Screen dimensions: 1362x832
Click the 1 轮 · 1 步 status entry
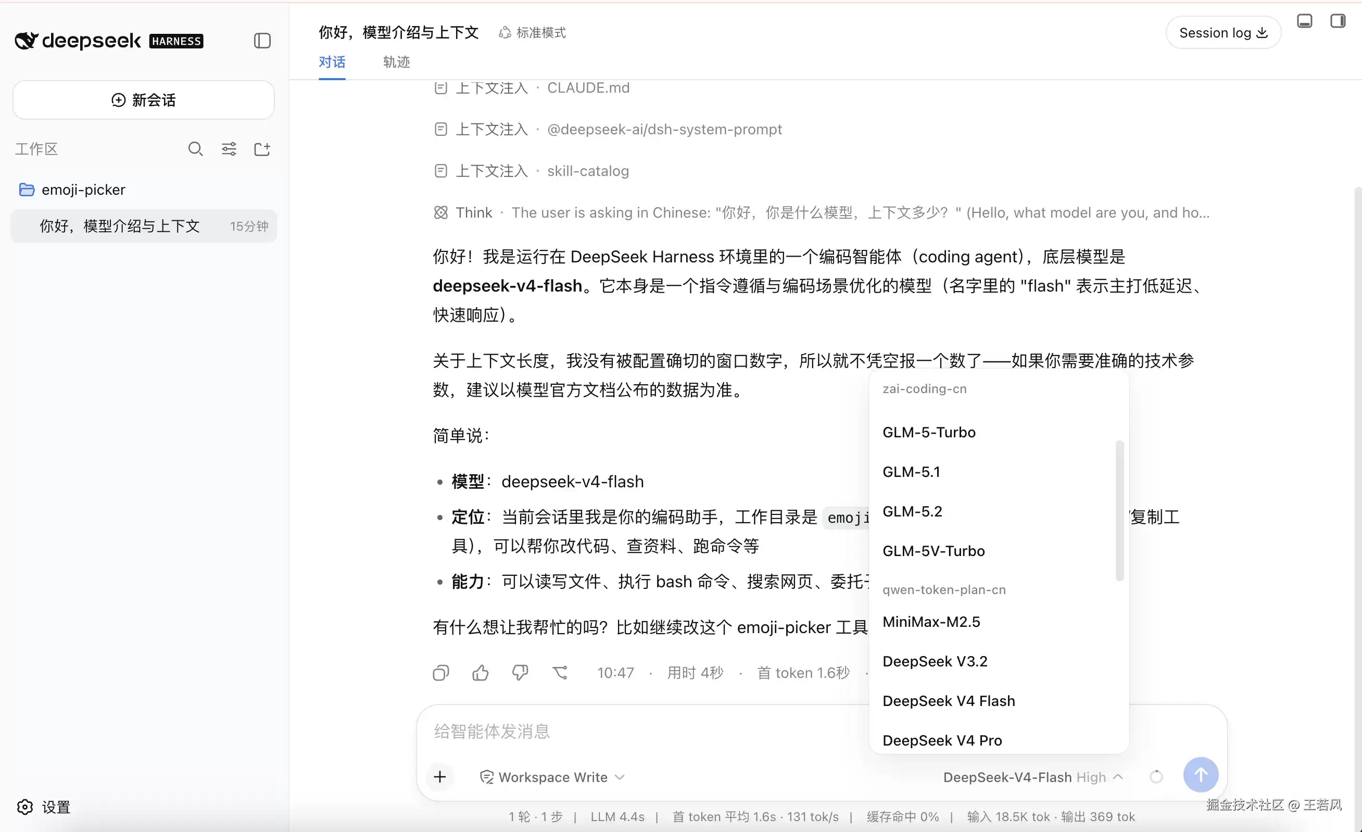tap(535, 817)
